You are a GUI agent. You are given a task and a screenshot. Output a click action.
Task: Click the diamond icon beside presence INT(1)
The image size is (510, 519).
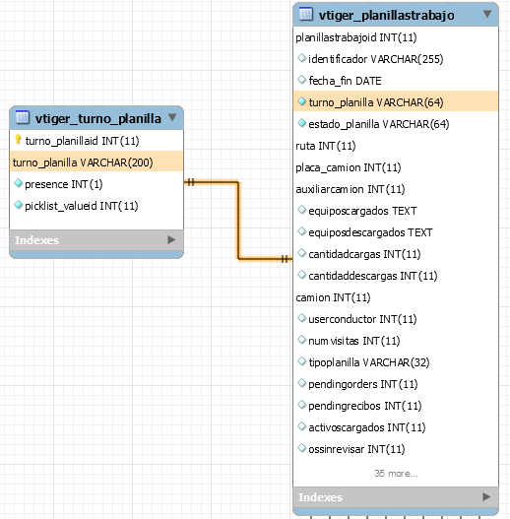point(18,183)
